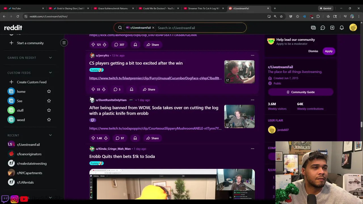Switch to Grok Is Glazing Elon tab
The height and width of the screenshot is (204, 363).
69,8
